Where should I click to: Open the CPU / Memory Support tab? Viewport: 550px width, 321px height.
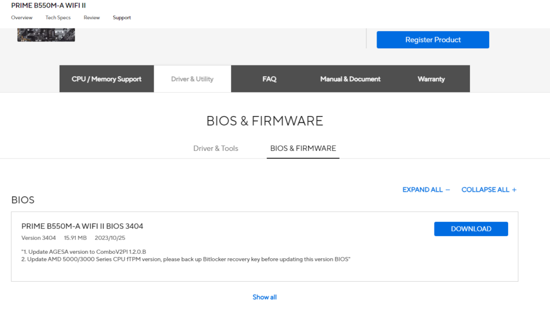coord(106,78)
